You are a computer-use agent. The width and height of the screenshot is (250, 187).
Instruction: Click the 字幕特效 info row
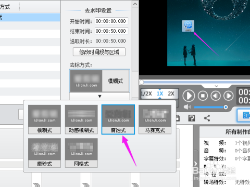[227, 158]
